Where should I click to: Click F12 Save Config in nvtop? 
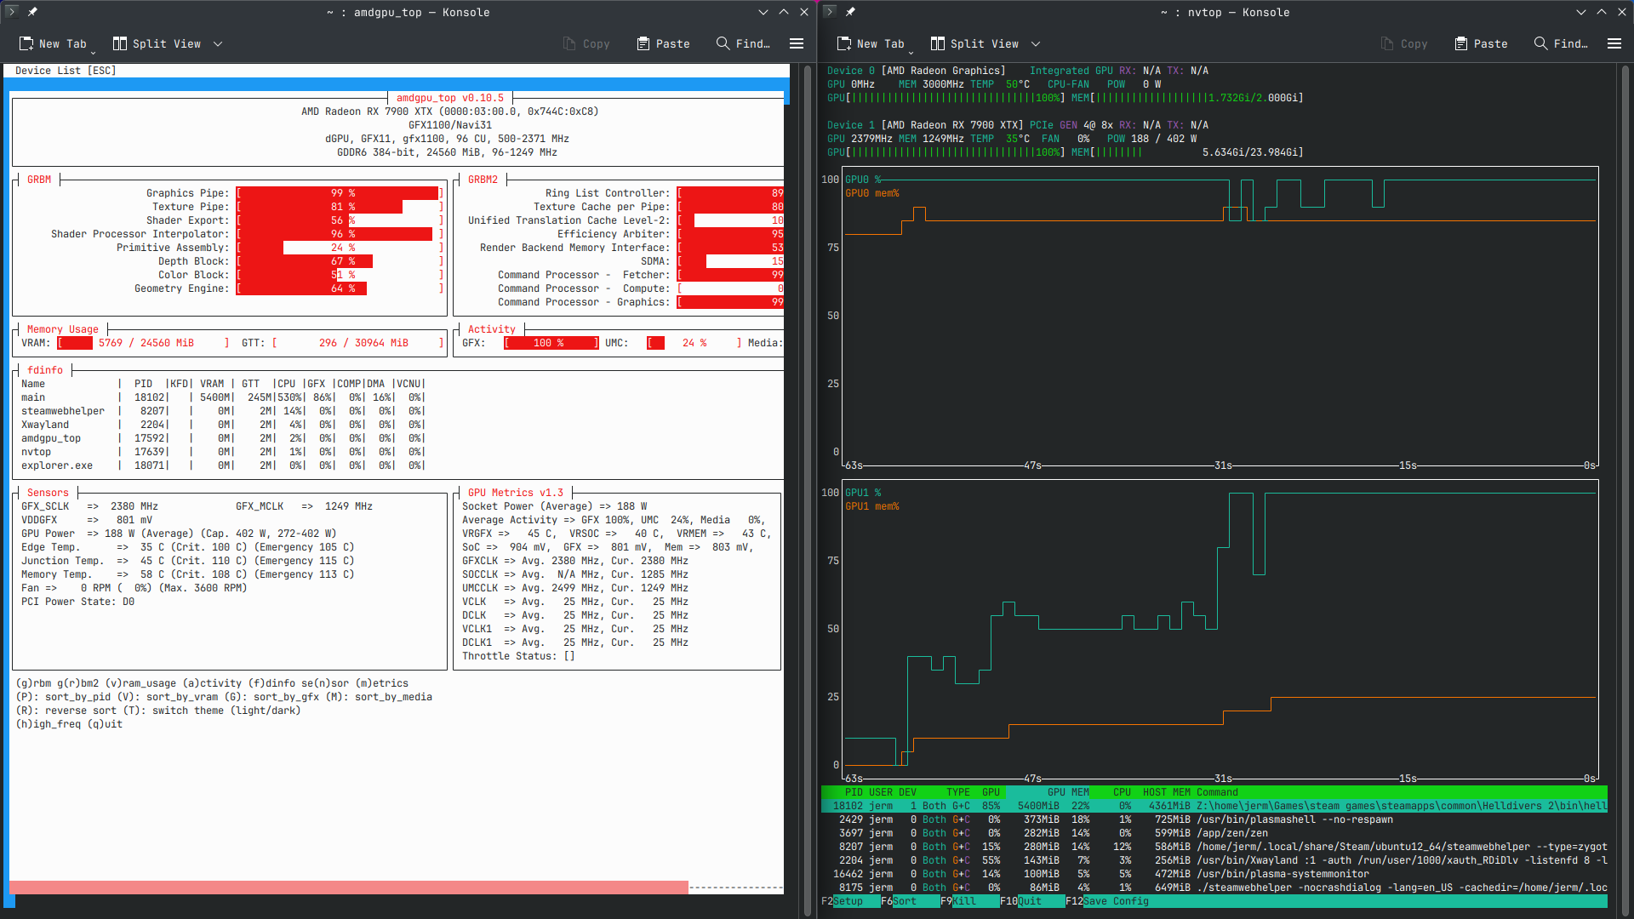click(x=1117, y=901)
